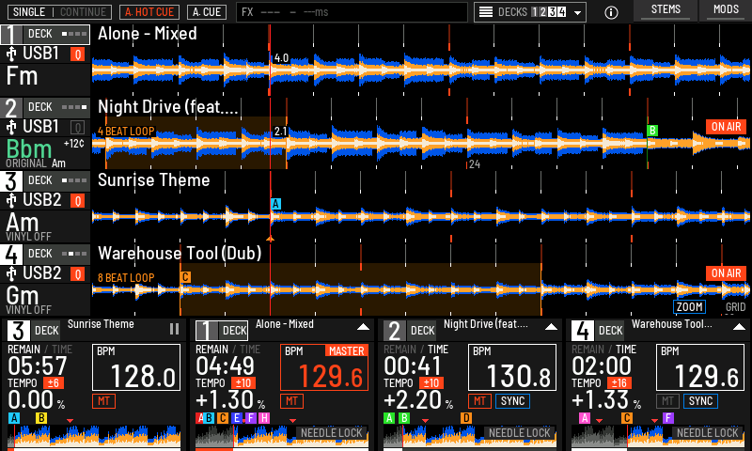Select USB1 source icon on deck 2

coord(11,127)
